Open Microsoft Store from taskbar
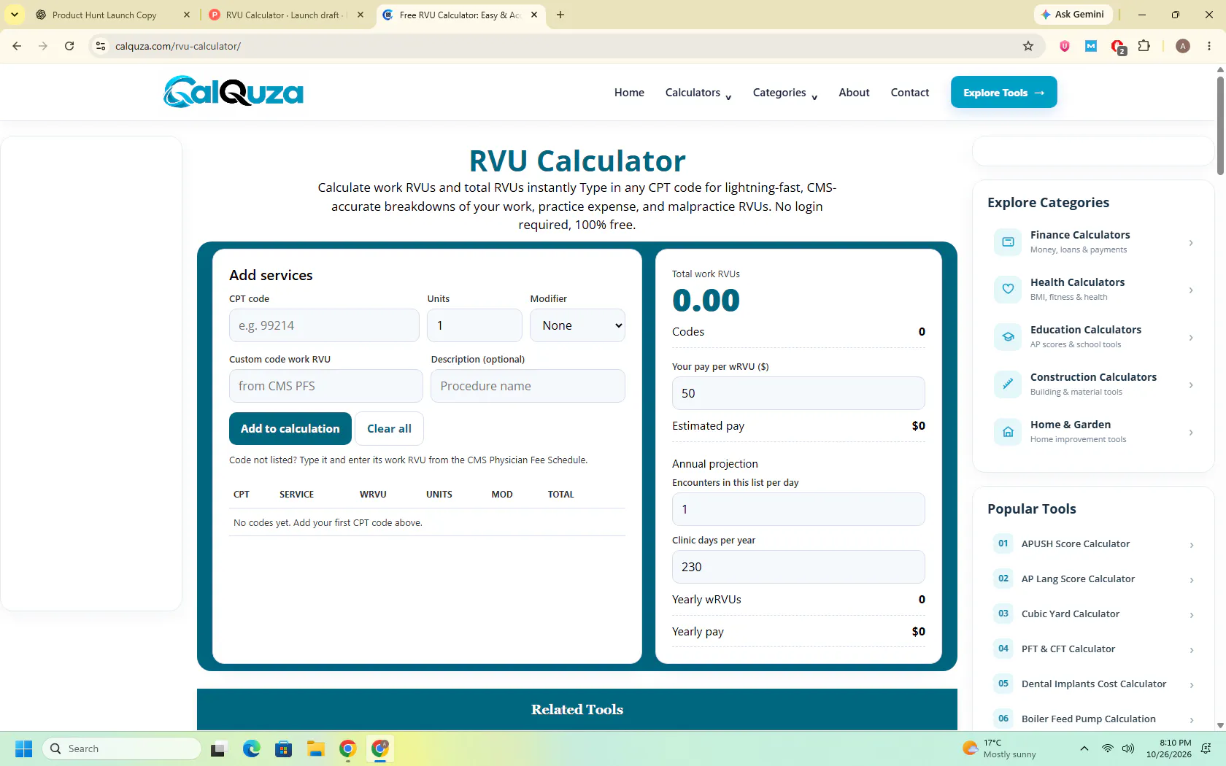Viewport: 1226px width, 766px height. pyautogui.click(x=283, y=748)
